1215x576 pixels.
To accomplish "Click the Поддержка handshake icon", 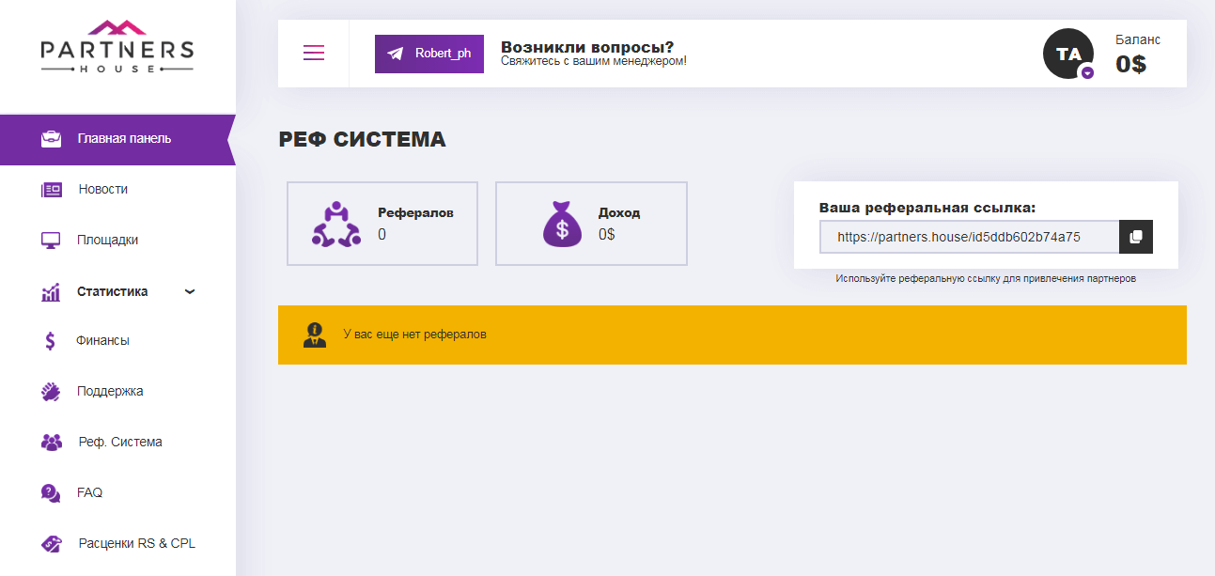I will point(50,391).
